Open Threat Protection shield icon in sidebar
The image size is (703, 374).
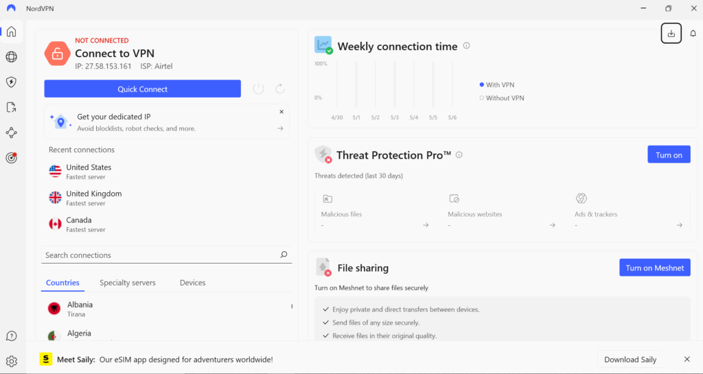point(12,82)
